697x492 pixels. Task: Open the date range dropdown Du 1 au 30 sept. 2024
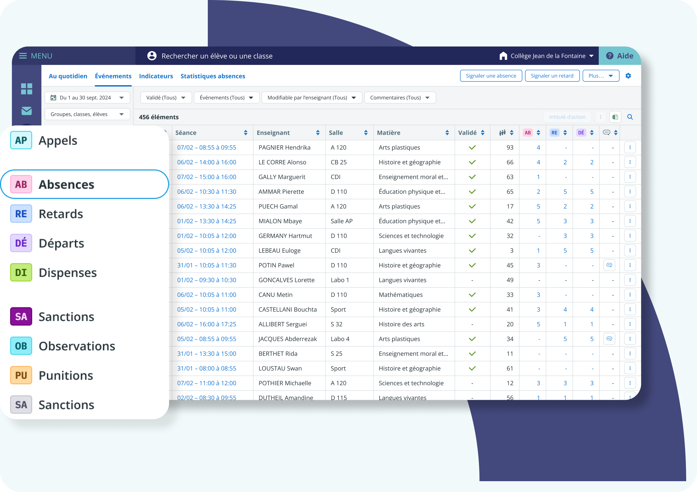(x=87, y=98)
